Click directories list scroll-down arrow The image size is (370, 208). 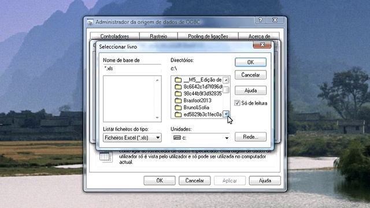(226, 114)
